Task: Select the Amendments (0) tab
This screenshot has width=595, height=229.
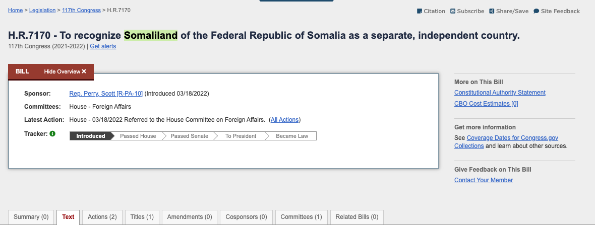Action: [x=190, y=217]
